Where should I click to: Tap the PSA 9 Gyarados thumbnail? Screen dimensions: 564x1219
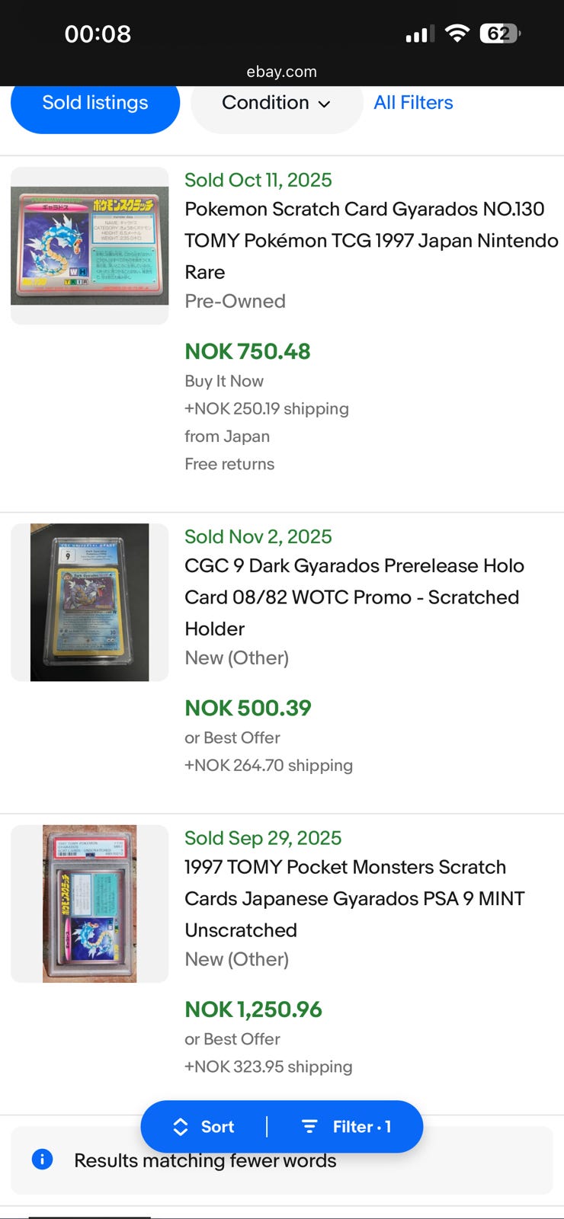click(x=90, y=904)
